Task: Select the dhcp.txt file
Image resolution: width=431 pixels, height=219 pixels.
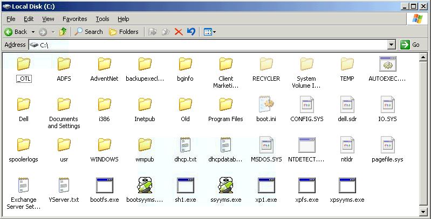Action: pyautogui.click(x=185, y=150)
